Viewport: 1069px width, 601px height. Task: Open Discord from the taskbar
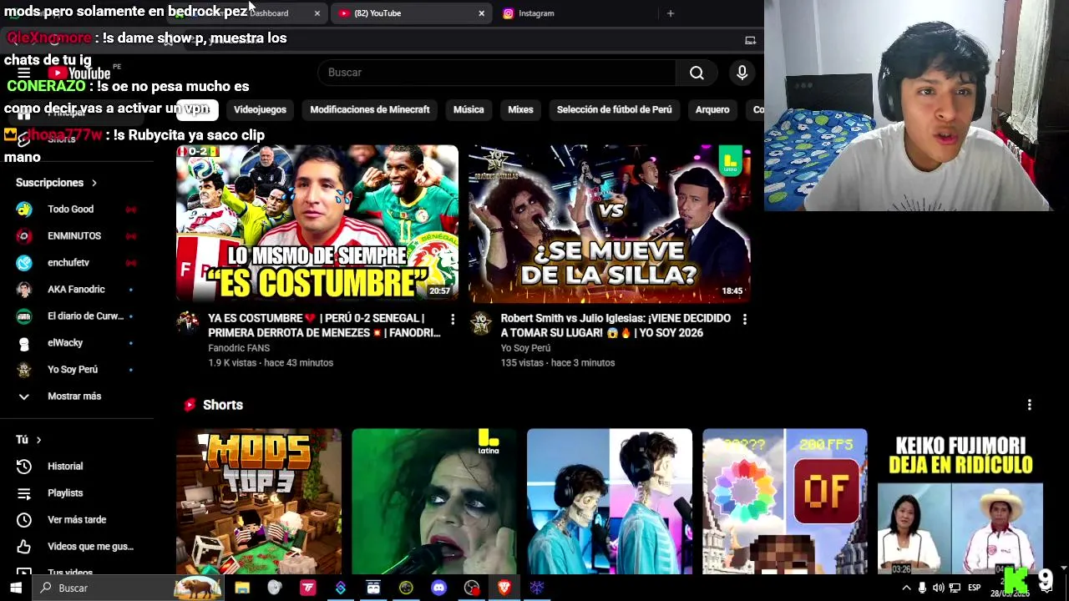pyautogui.click(x=438, y=588)
